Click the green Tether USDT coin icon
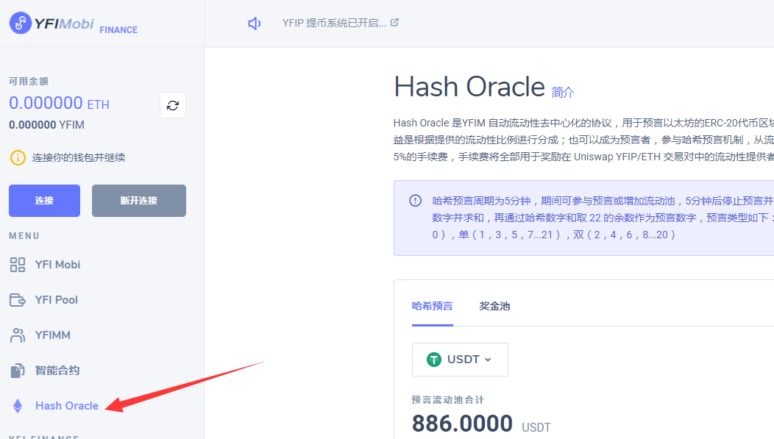The height and width of the screenshot is (439, 774). (434, 360)
